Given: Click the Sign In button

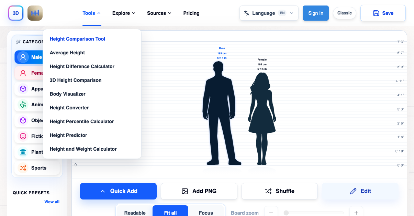Looking at the screenshot, I should pyautogui.click(x=316, y=13).
